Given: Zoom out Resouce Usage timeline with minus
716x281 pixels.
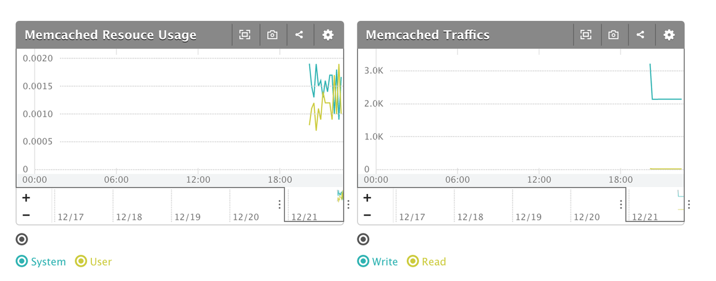Looking at the screenshot, I should [x=26, y=215].
